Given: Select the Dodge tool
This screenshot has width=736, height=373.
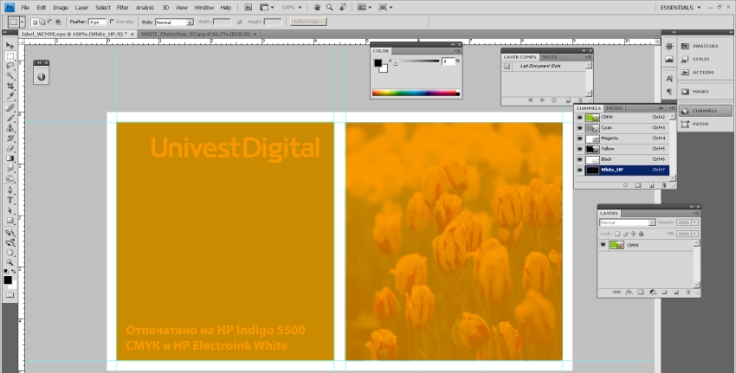Looking at the screenshot, I should [x=10, y=179].
